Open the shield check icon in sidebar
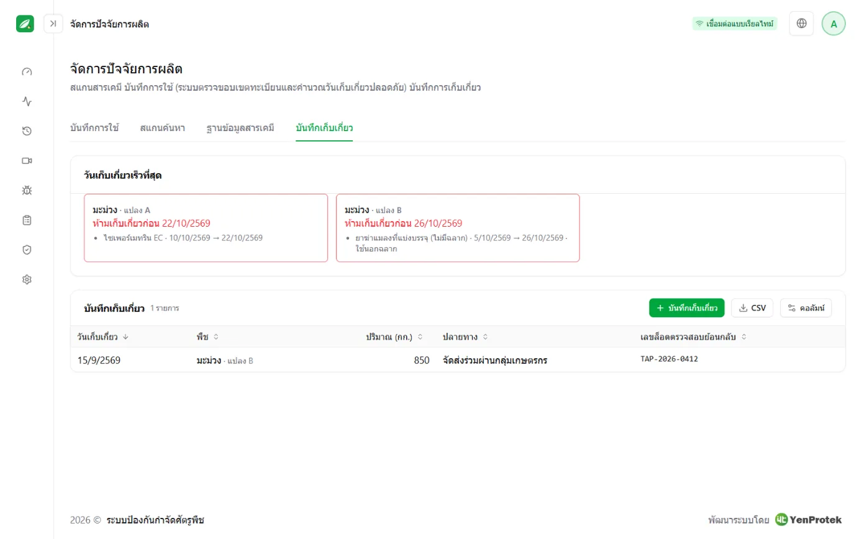This screenshot has height=539, width=862. point(27,250)
